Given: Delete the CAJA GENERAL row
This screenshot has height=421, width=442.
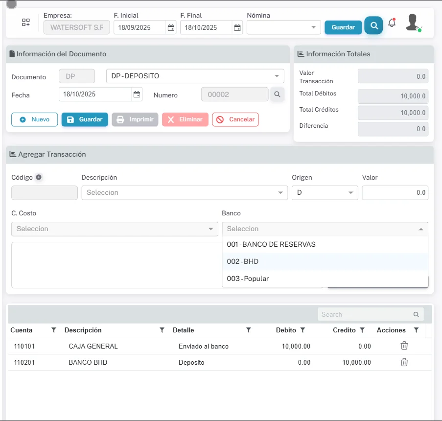Looking at the screenshot, I should click(x=404, y=346).
